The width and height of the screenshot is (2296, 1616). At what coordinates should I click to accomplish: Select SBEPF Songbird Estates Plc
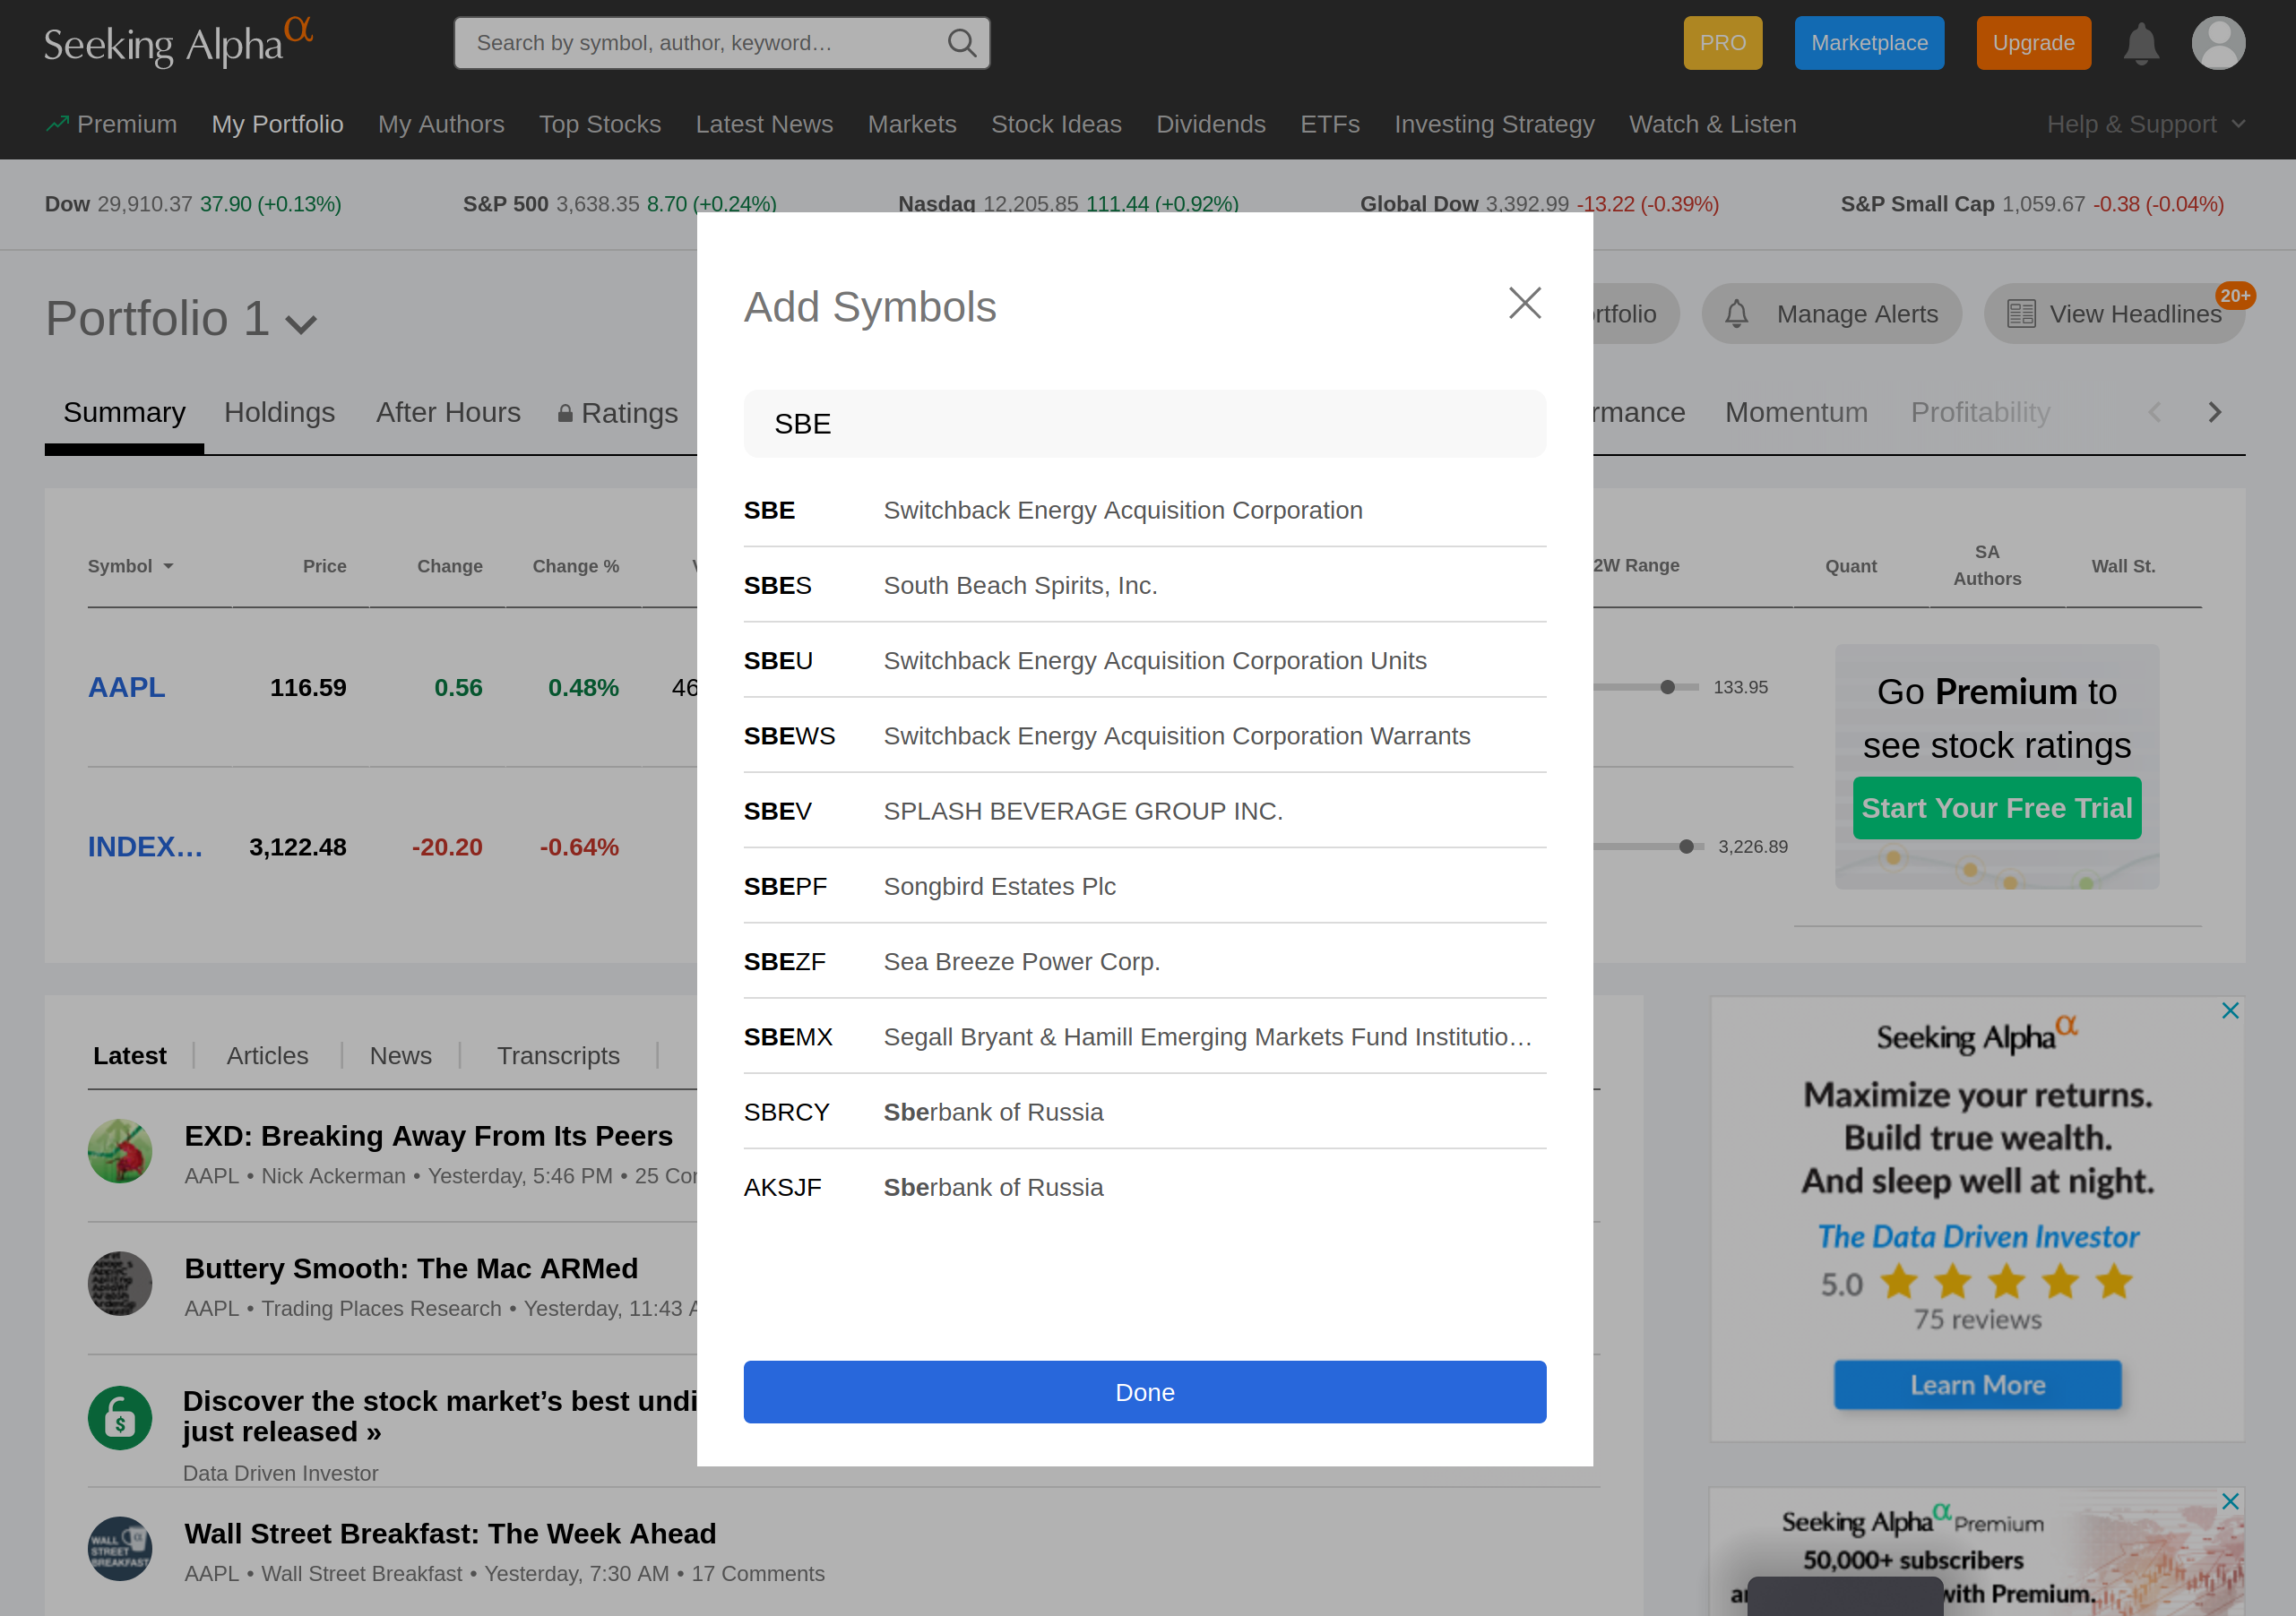coord(1144,887)
